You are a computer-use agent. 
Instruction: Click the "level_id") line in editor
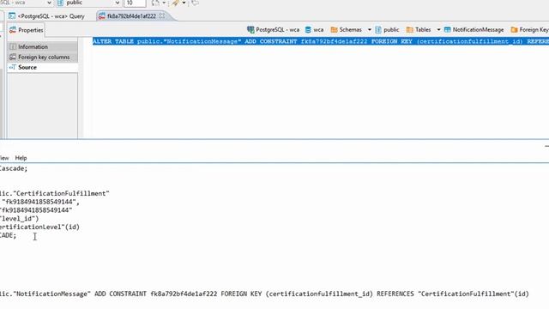click(19, 219)
